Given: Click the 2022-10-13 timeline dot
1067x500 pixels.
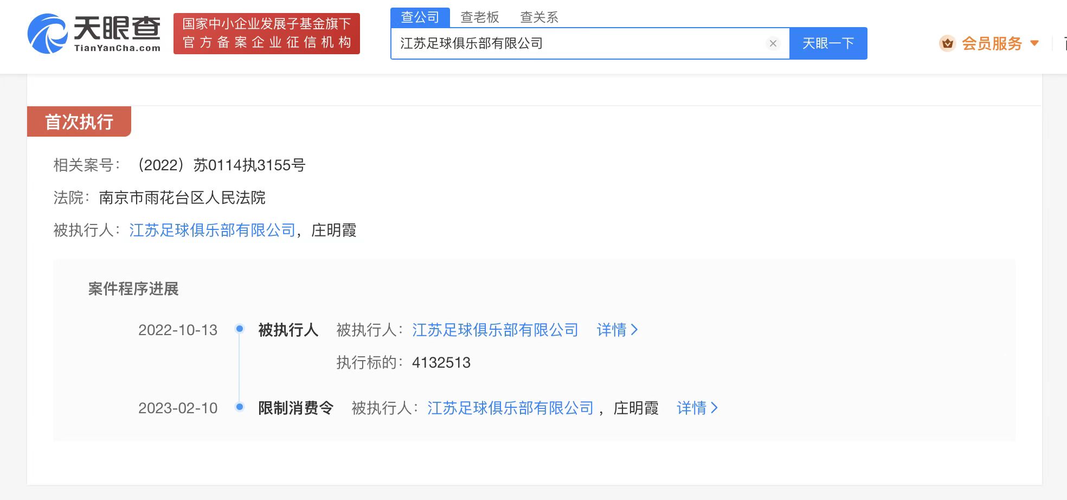Looking at the screenshot, I should point(239,329).
